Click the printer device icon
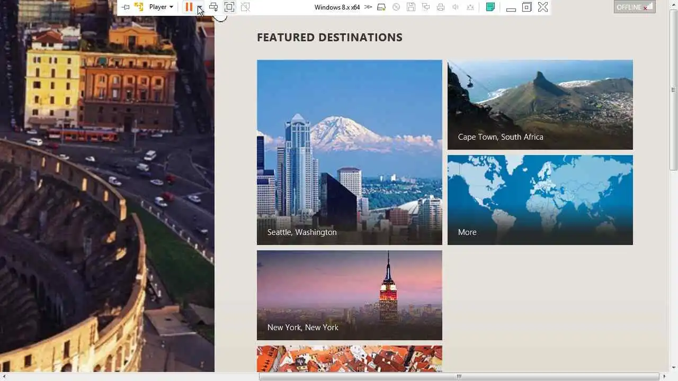The image size is (678, 381). point(441,7)
